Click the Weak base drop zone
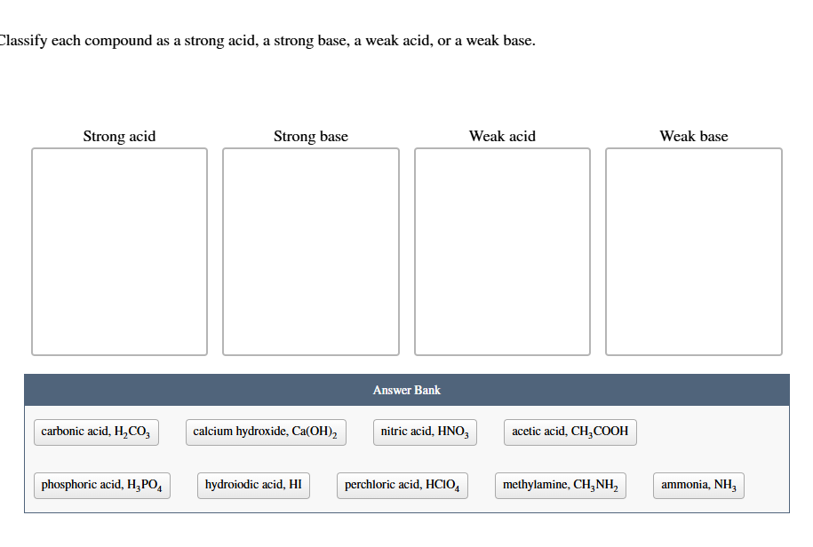 [x=693, y=251]
